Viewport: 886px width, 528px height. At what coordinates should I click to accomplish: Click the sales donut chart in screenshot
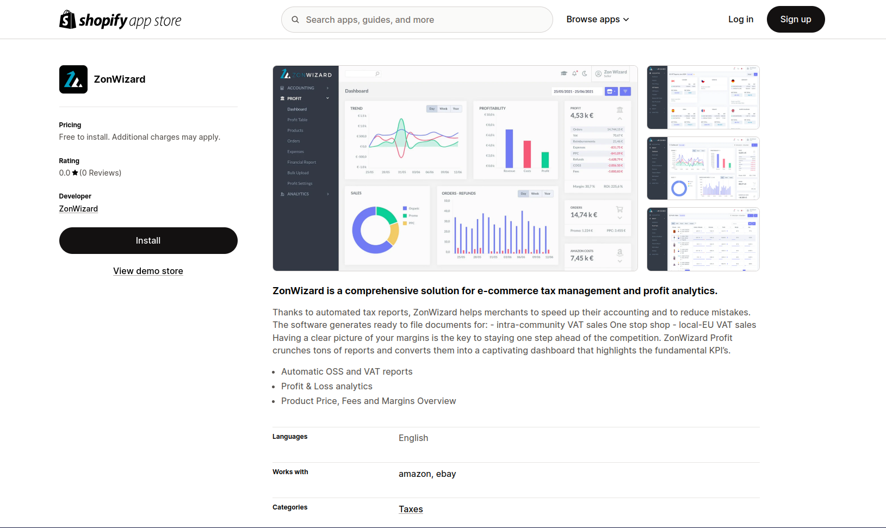[375, 230]
